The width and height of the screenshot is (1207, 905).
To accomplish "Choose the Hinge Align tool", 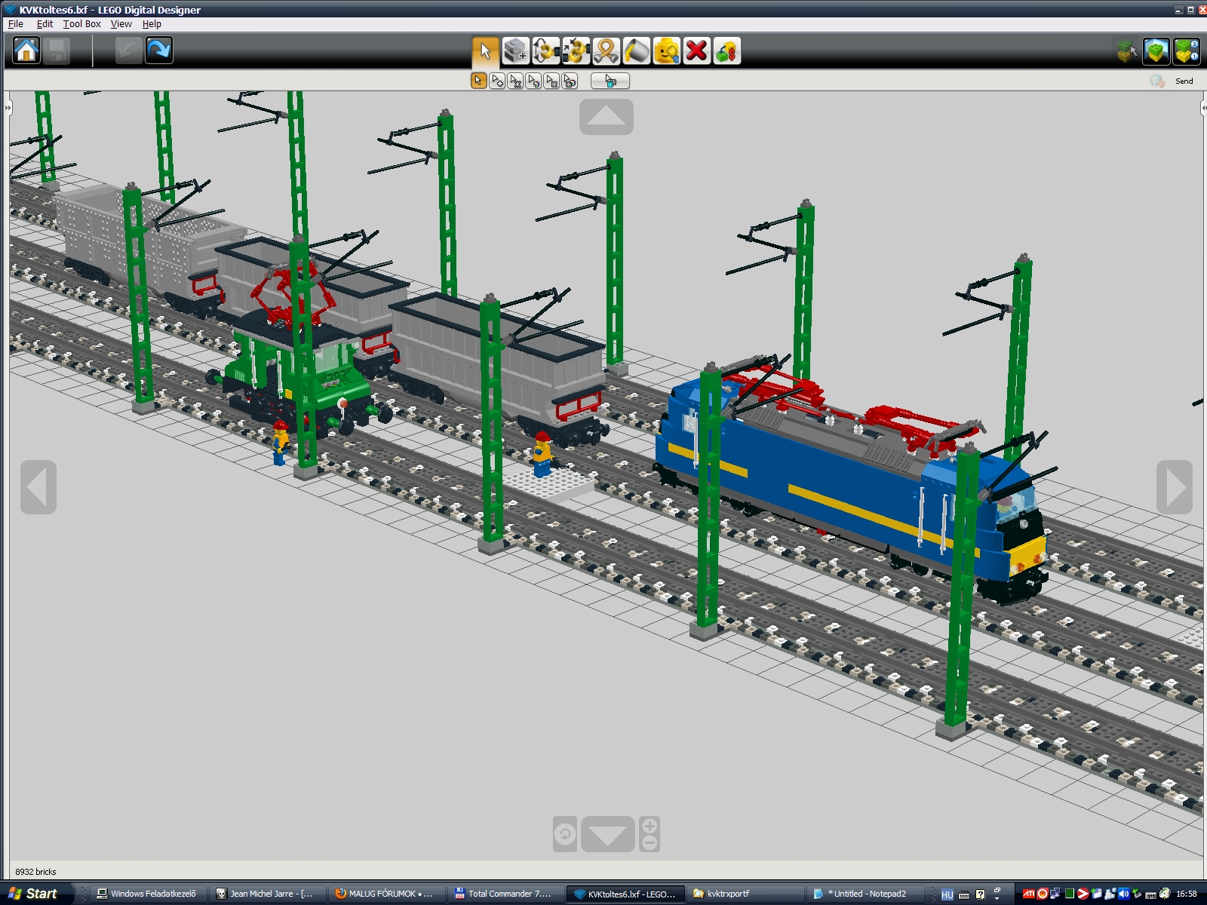I will [x=576, y=51].
